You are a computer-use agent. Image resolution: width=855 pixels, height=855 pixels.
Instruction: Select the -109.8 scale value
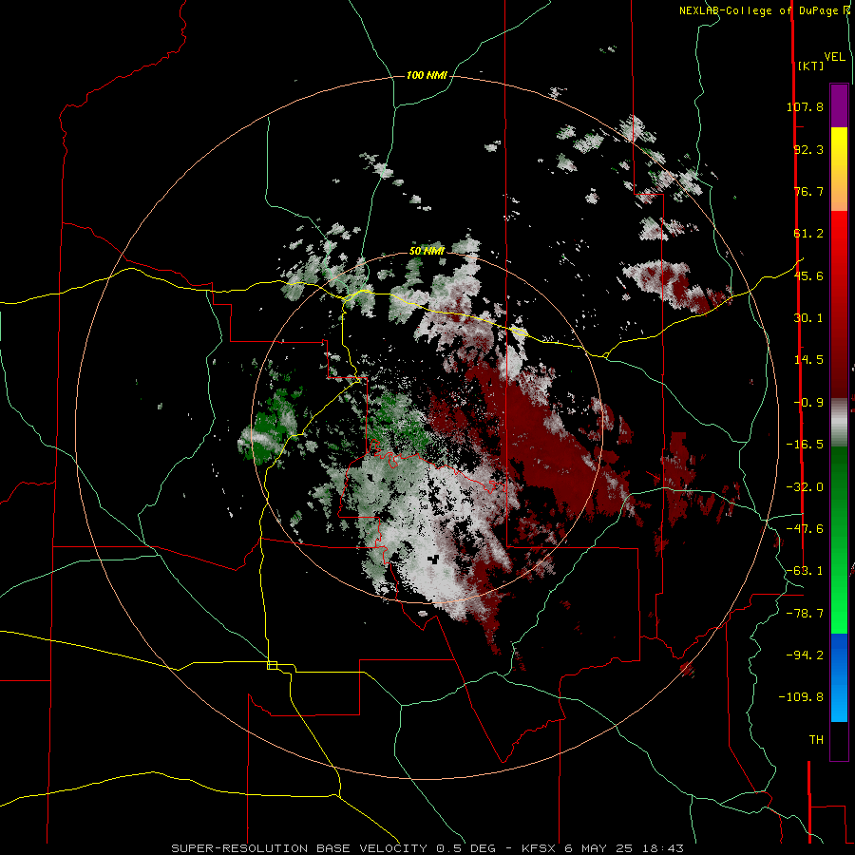coord(802,697)
